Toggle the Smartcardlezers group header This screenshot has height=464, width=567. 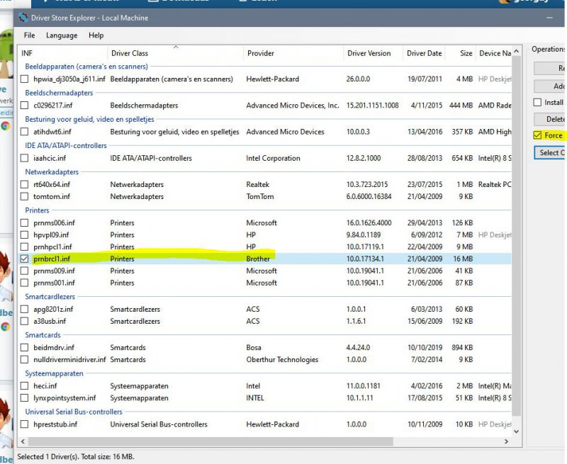(50, 298)
